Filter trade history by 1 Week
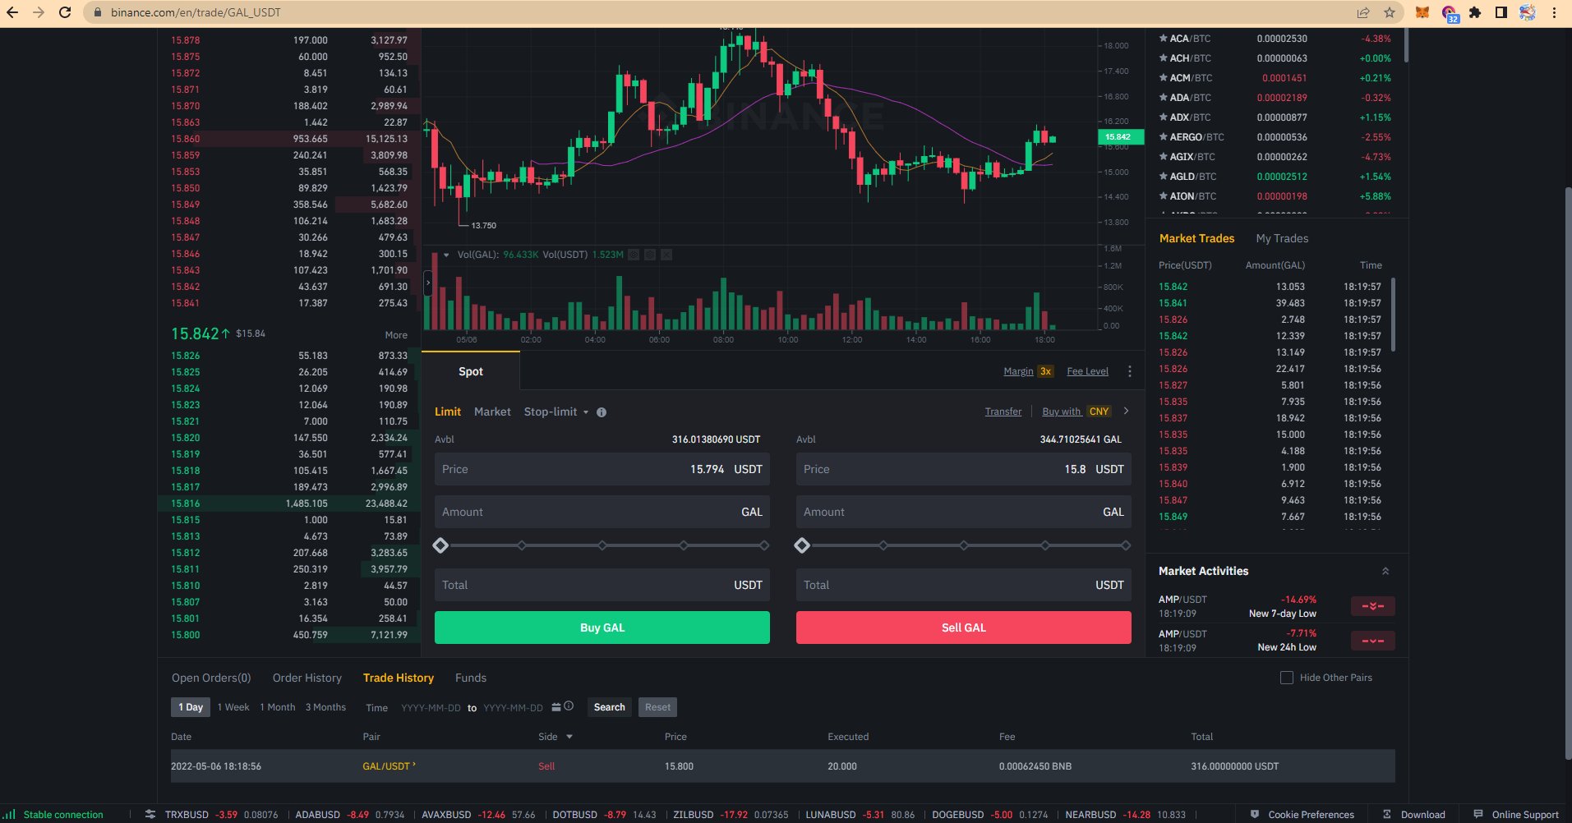The height and width of the screenshot is (823, 1572). [x=233, y=707]
